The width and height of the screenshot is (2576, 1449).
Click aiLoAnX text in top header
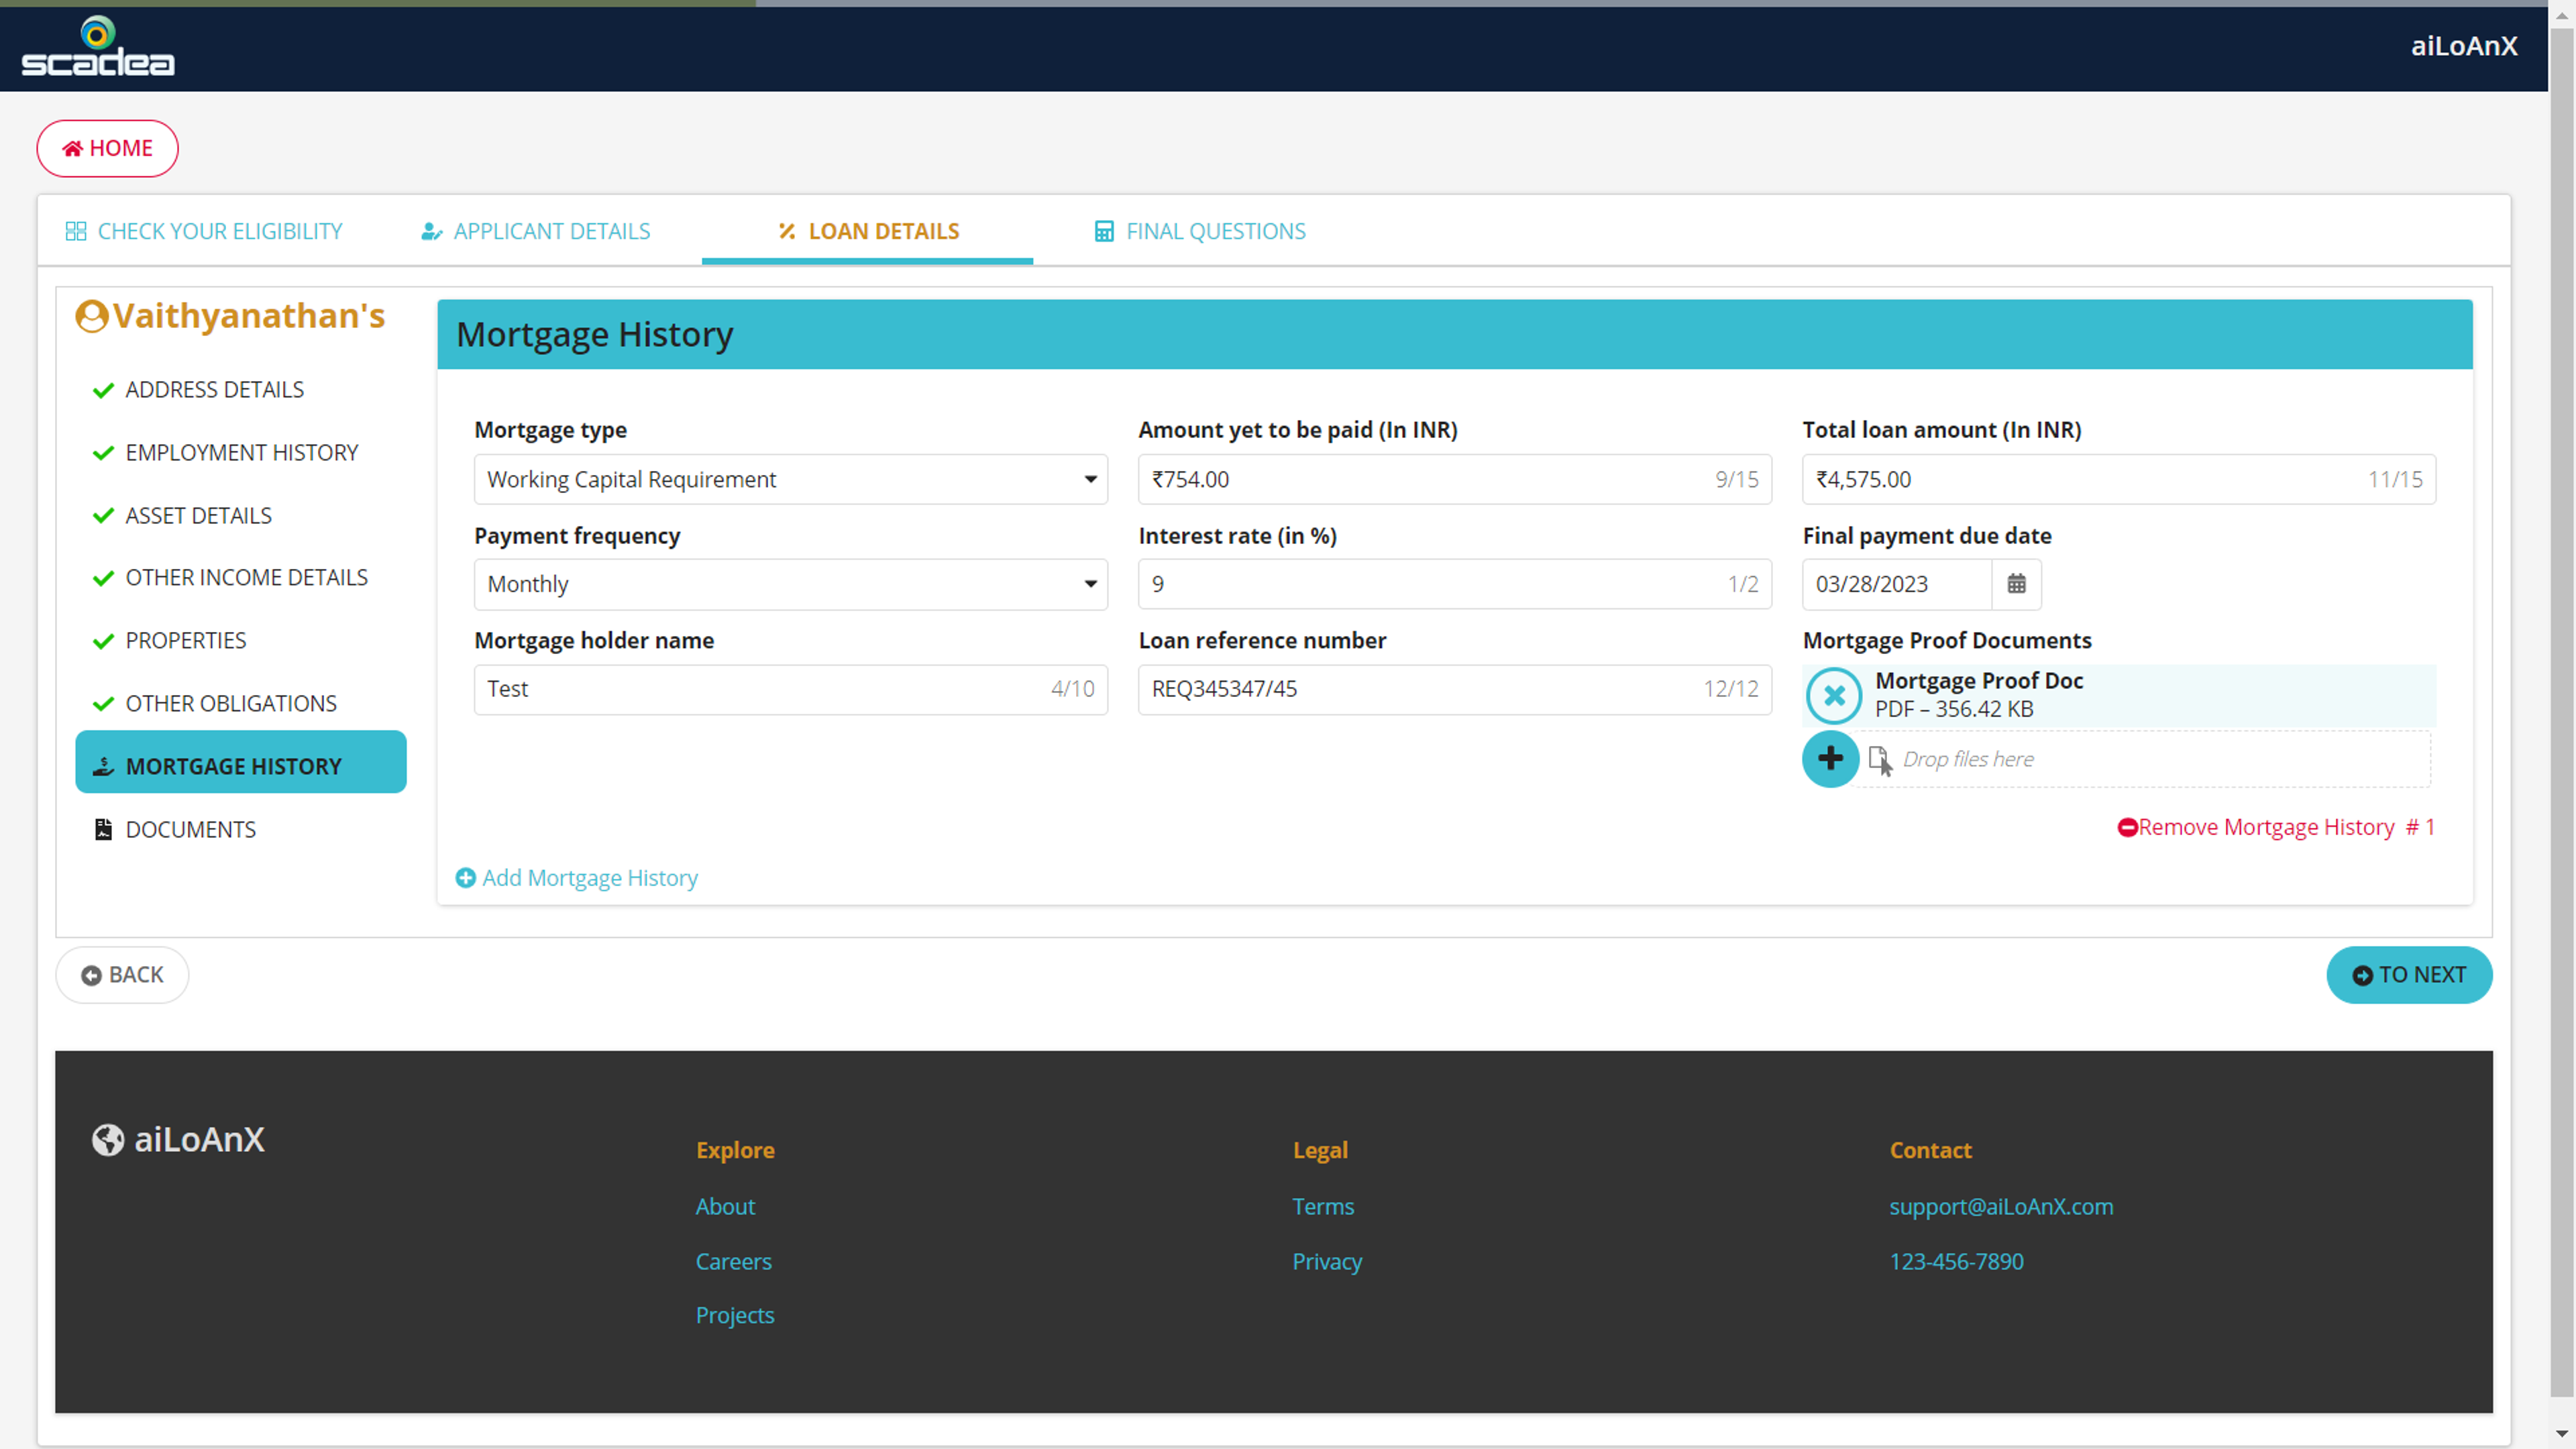point(2463,46)
